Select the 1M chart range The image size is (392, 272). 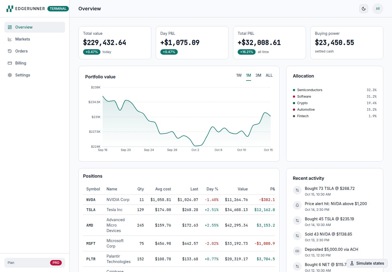click(249, 75)
